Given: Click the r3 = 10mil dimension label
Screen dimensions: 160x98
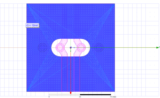Looking at the screenshot, I should (x=32, y=25).
